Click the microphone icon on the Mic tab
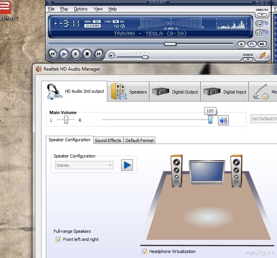Image resolution: width=277 pixels, height=258 pixels. pyautogui.click(x=261, y=92)
